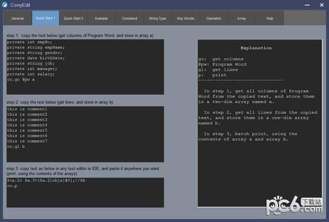Switch to the Quick Start 2 tab
This screenshot has height=222, width=329.
click(x=73, y=18)
